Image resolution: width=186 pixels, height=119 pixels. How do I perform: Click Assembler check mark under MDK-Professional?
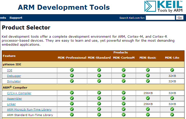click(x=72, y=98)
